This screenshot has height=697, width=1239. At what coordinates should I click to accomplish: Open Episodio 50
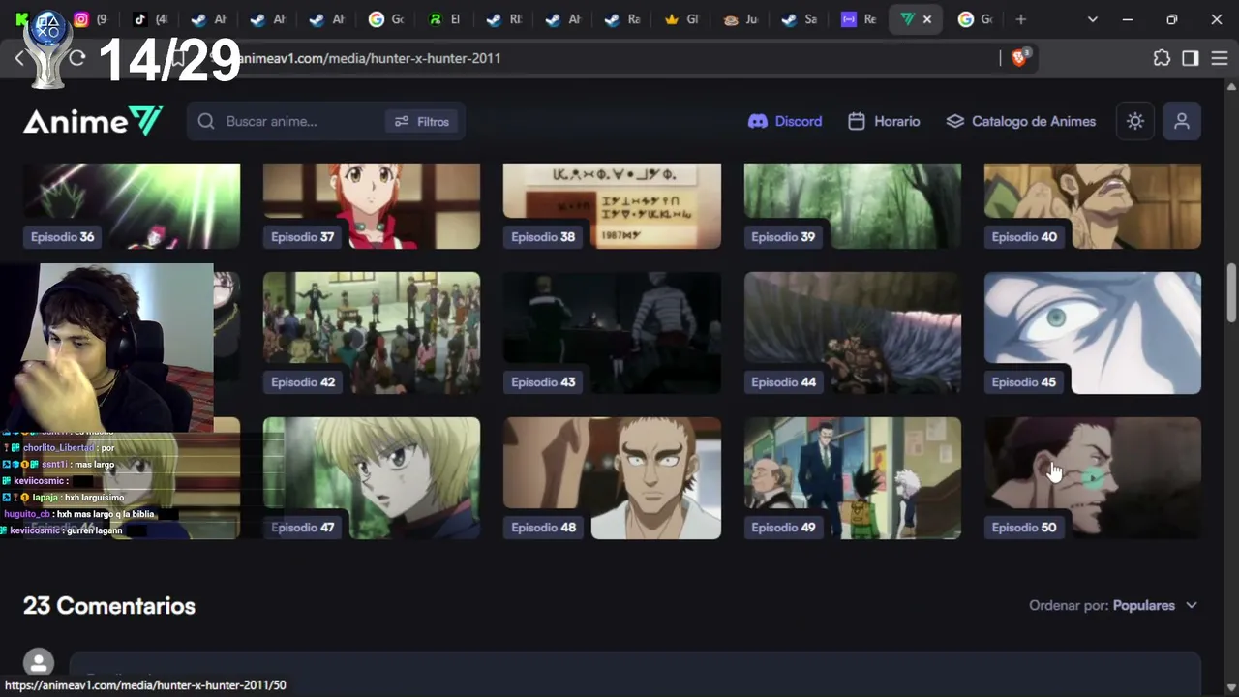click(1093, 478)
